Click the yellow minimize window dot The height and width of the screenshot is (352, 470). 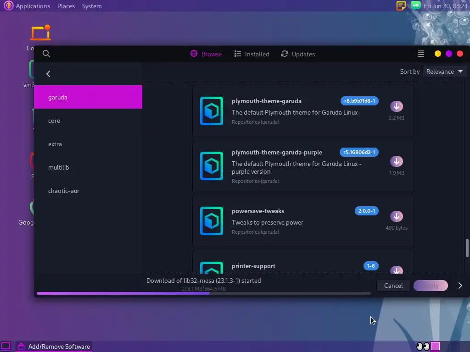[437, 54]
